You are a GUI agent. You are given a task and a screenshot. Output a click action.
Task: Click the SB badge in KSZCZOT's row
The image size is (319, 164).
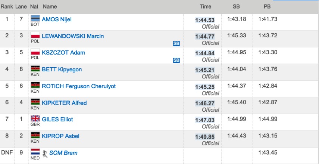click(x=176, y=60)
